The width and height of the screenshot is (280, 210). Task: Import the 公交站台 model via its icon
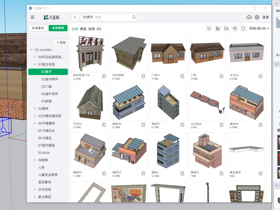point(221,125)
